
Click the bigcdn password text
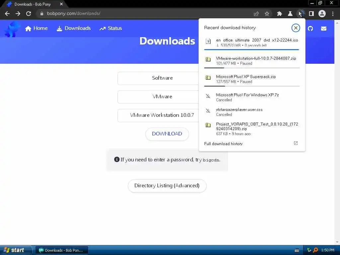(x=211, y=160)
